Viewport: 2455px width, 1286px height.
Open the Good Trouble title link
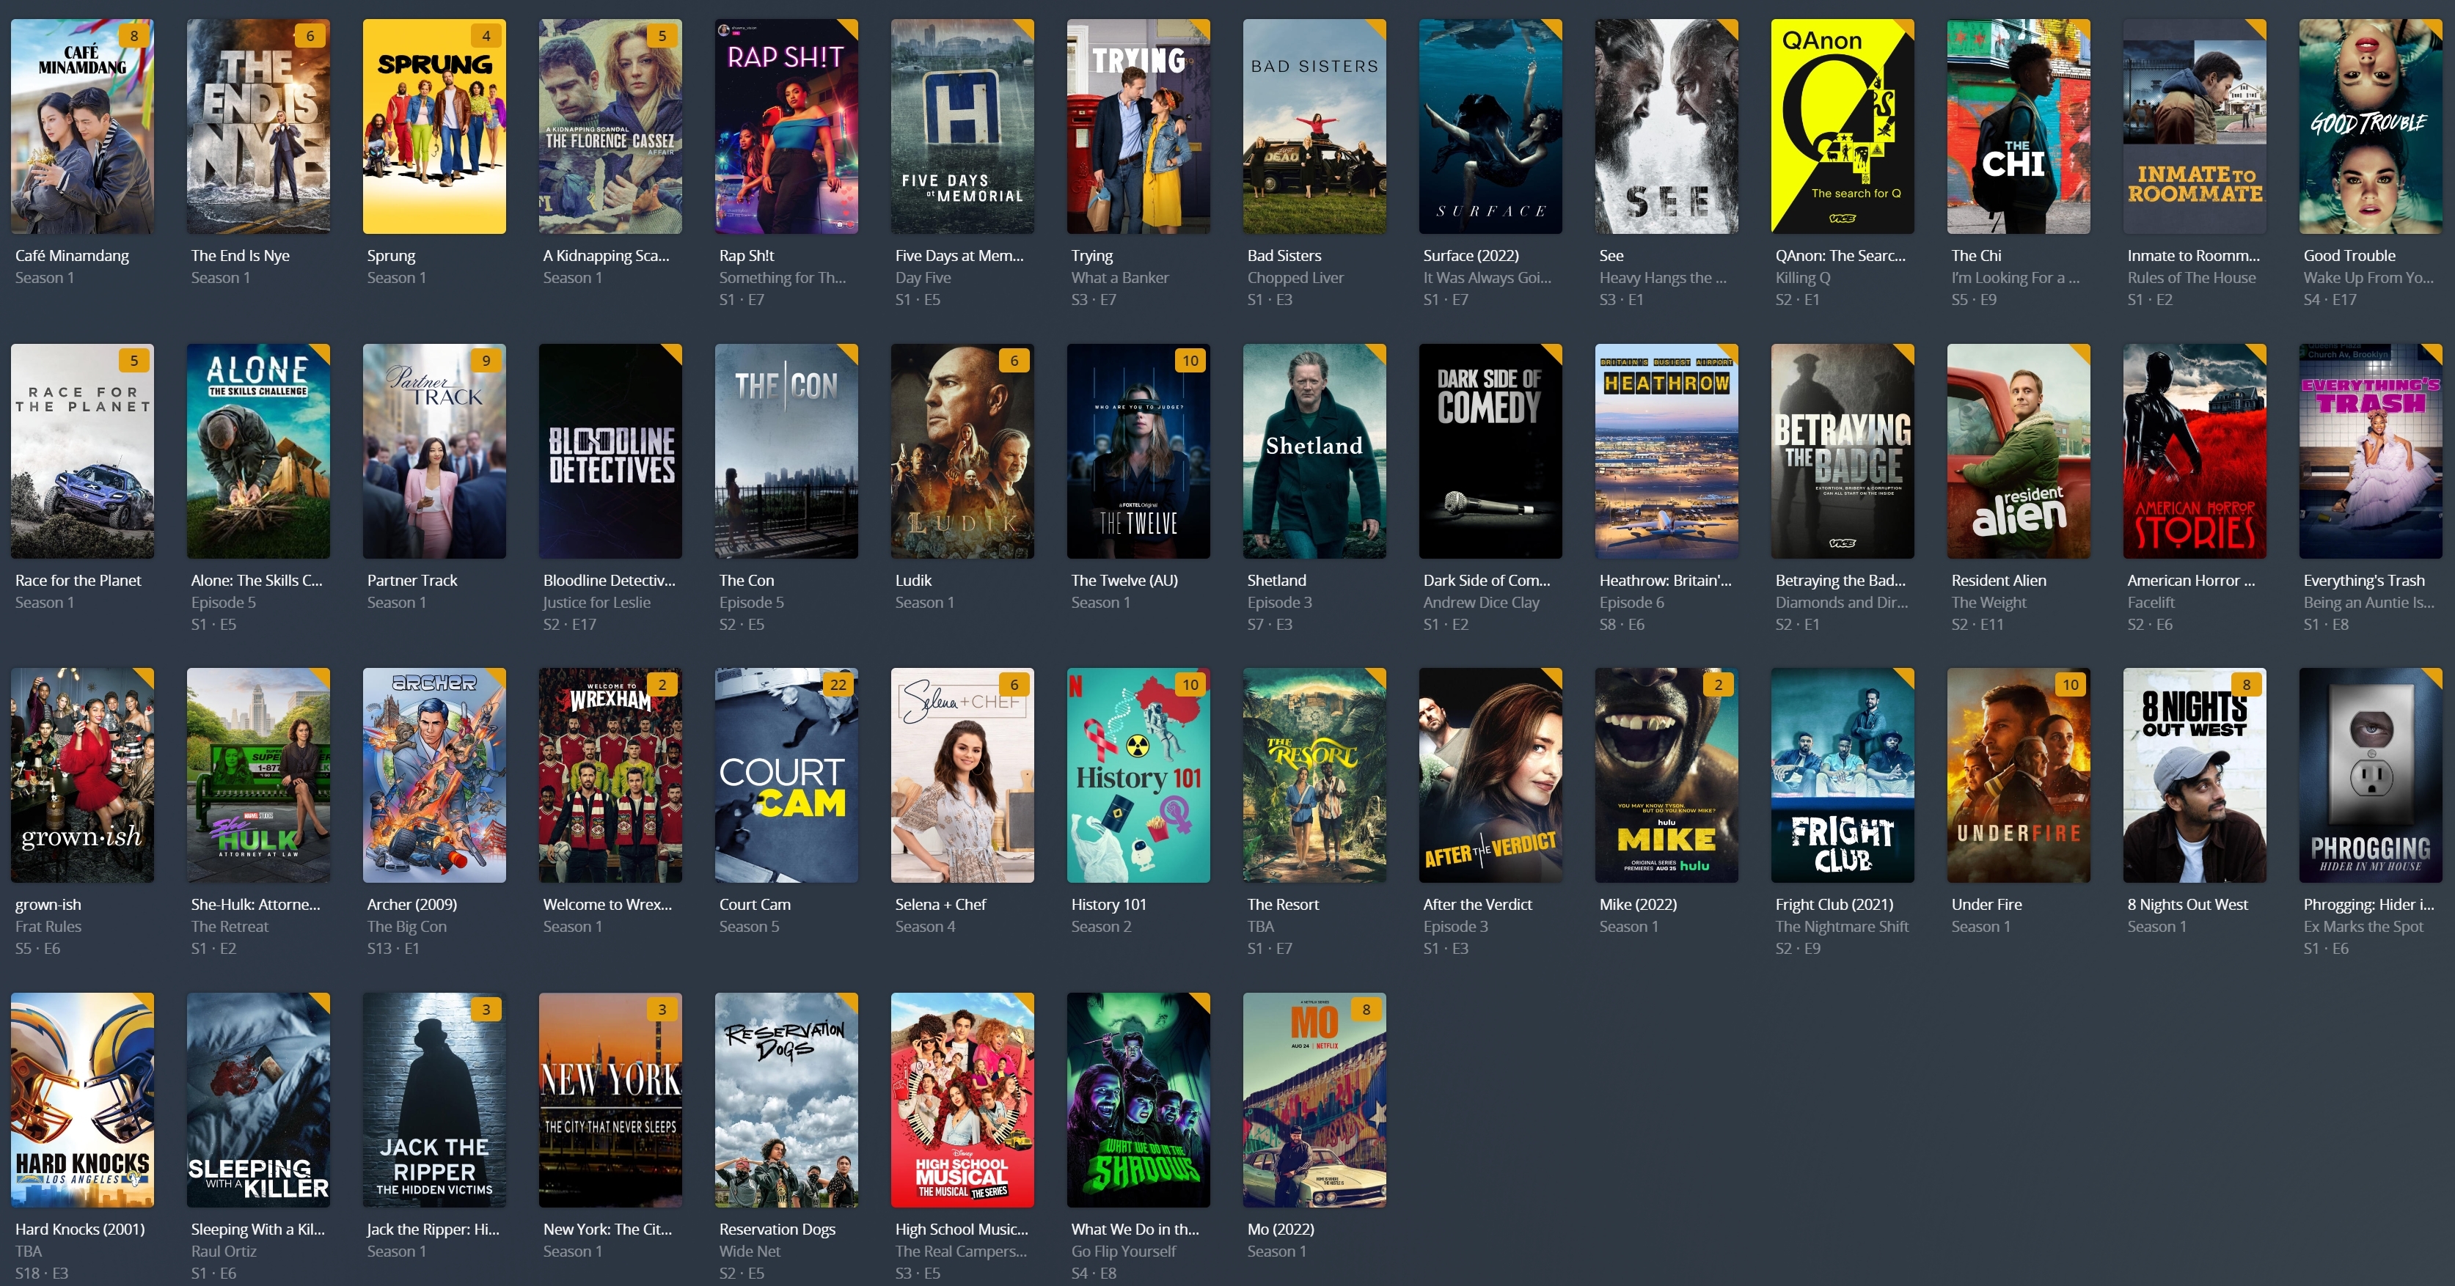[x=2349, y=255]
